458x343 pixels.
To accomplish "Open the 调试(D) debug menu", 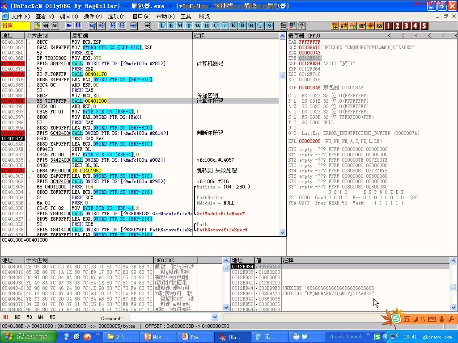I will tap(68, 16).
